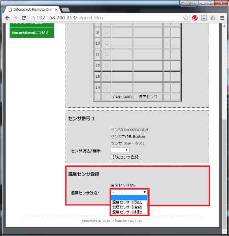This screenshot has height=236, width=229.
Task: Click the red Trend Micro extension icon
Action: 195,18
